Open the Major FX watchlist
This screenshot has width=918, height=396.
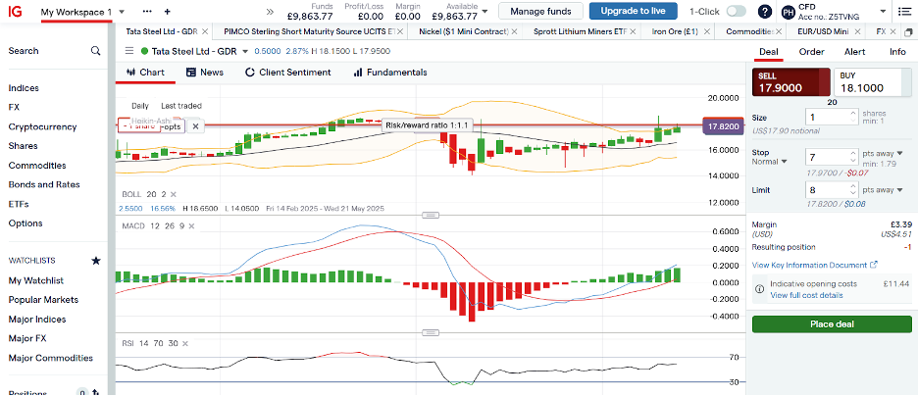(x=27, y=338)
